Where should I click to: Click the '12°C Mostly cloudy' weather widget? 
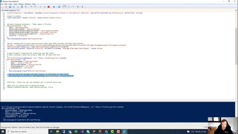point(197,131)
